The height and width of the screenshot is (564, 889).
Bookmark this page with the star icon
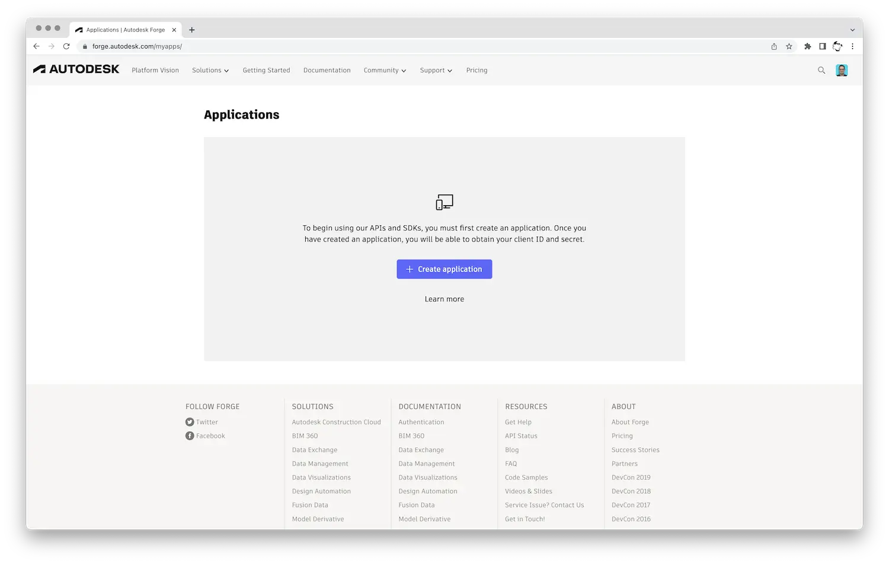pos(789,46)
